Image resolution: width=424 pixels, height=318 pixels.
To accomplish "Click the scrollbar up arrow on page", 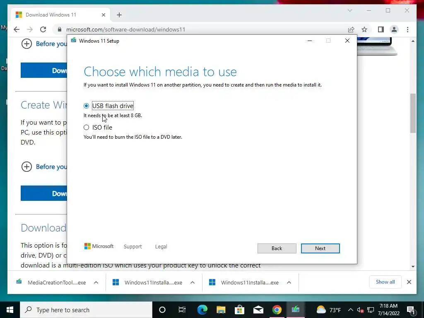I will [x=413, y=41].
